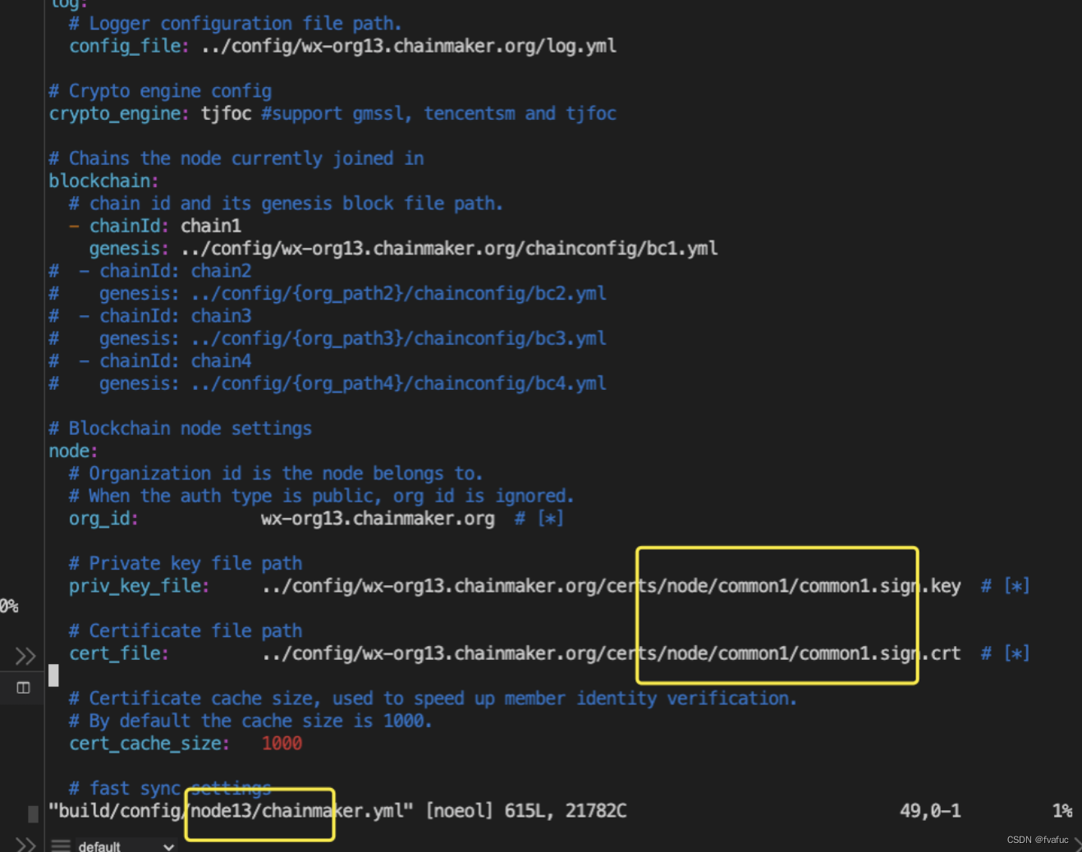Click the '# Blockchain node settings' comment
The height and width of the screenshot is (852, 1082).
[x=181, y=428]
